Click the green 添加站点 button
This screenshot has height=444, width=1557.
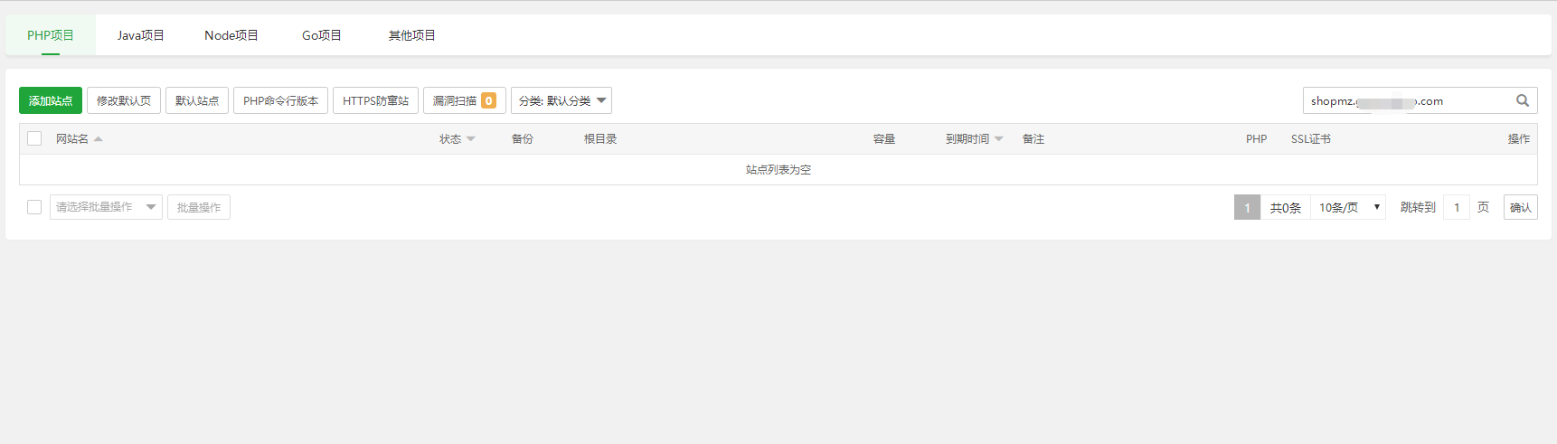[51, 100]
